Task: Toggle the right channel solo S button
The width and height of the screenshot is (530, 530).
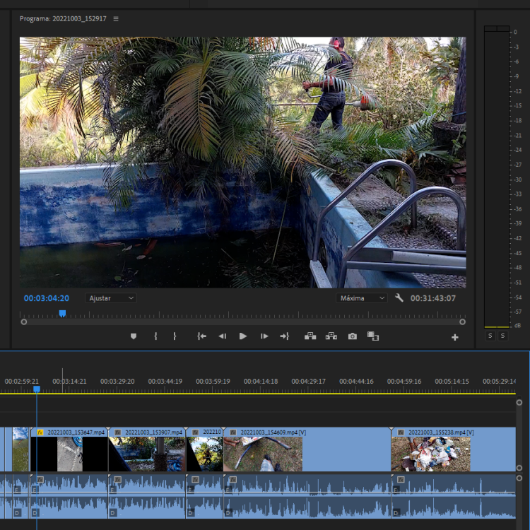Action: tap(502, 336)
